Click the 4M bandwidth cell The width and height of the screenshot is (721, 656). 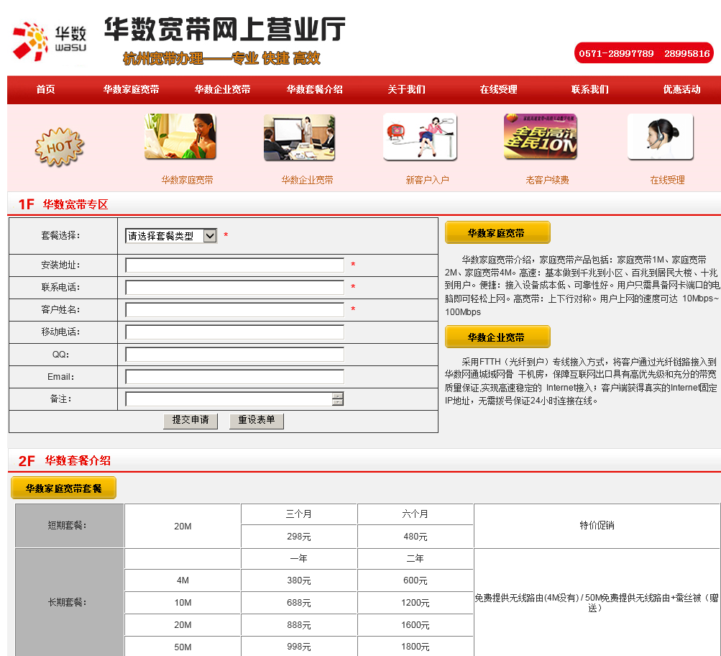coord(183,580)
